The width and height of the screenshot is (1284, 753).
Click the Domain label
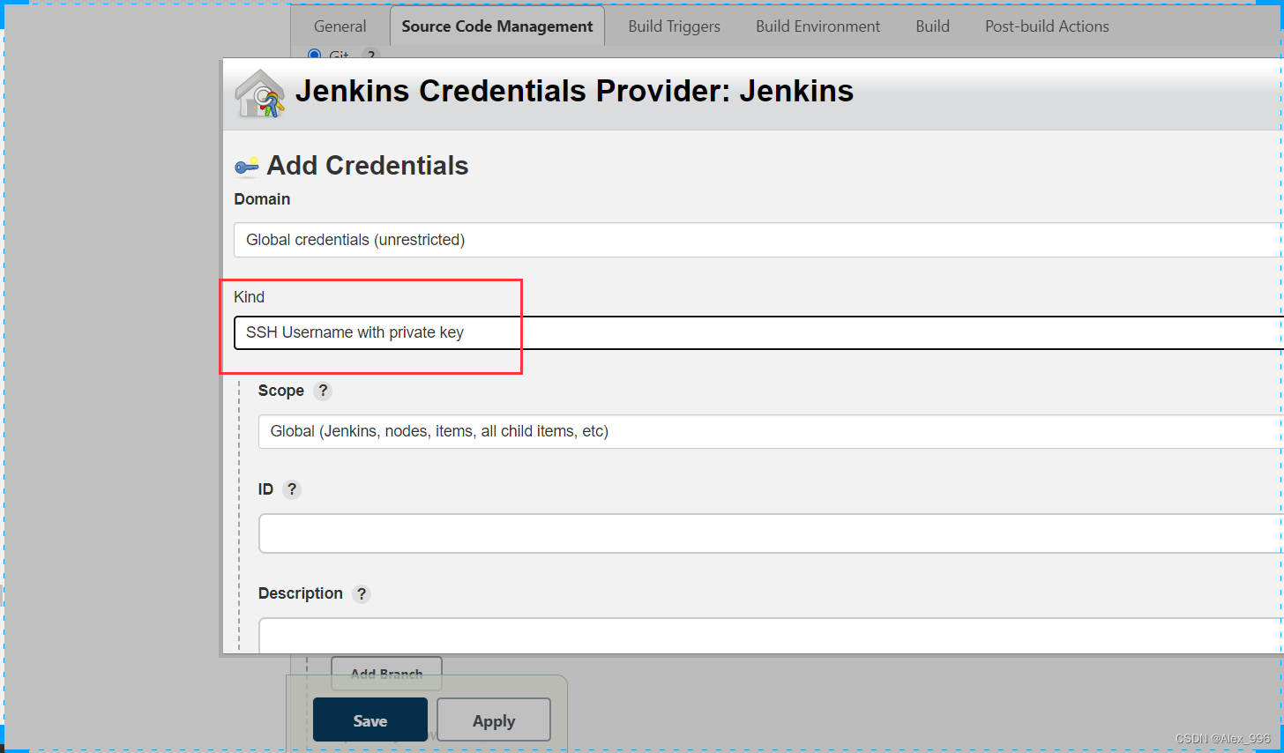pos(262,199)
